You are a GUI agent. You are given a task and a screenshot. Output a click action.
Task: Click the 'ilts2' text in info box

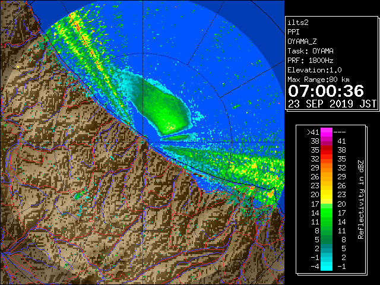point(298,23)
